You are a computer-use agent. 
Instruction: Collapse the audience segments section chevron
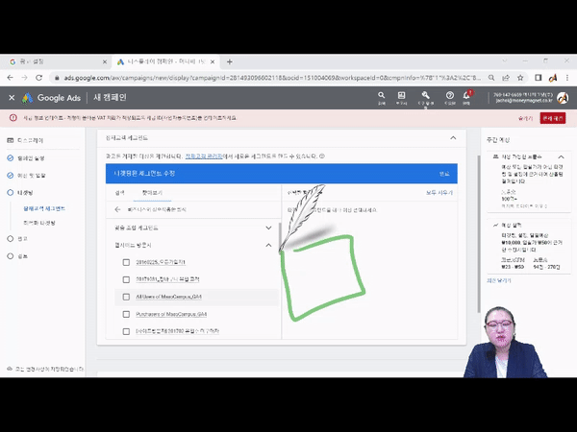pos(453,138)
